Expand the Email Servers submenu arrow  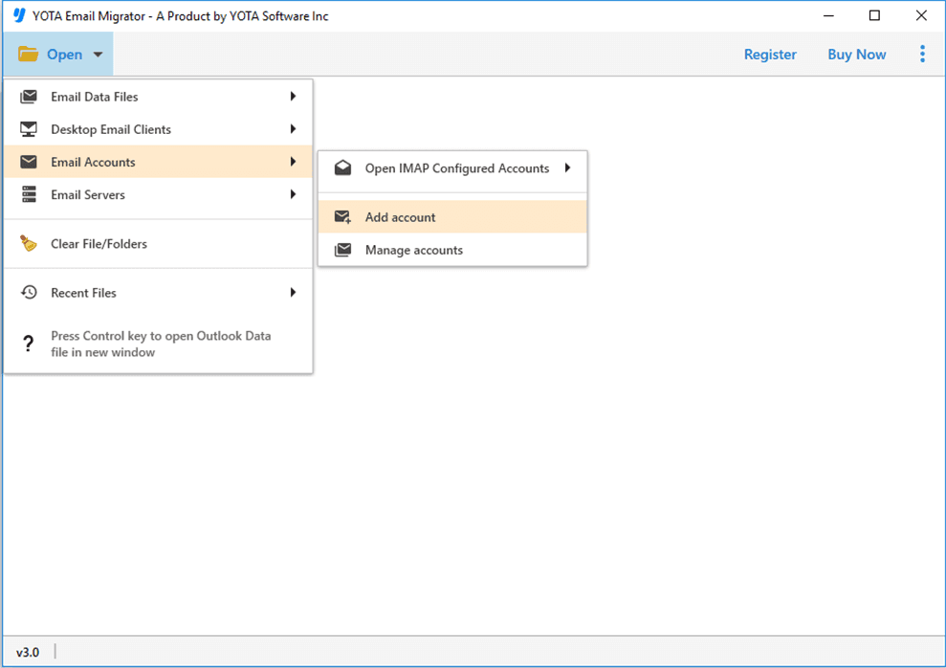click(x=293, y=194)
